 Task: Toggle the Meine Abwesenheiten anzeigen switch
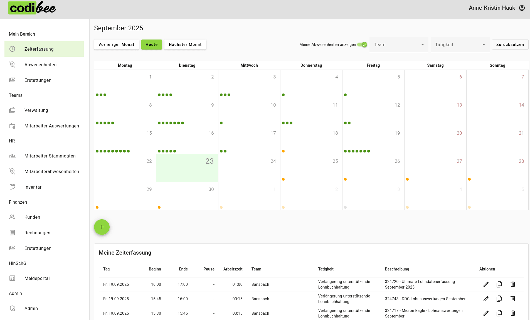click(362, 45)
